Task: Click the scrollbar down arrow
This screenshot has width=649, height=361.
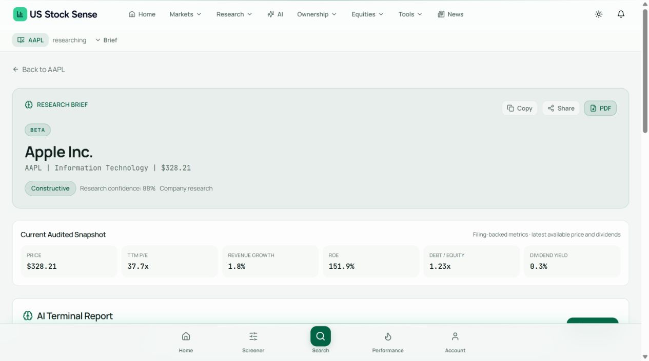Action: tap(645, 357)
